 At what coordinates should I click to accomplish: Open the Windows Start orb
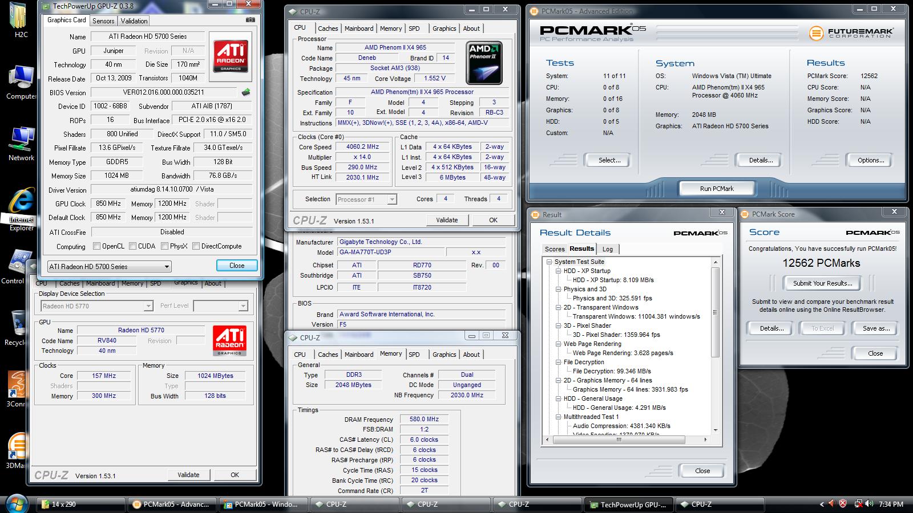tap(15, 503)
